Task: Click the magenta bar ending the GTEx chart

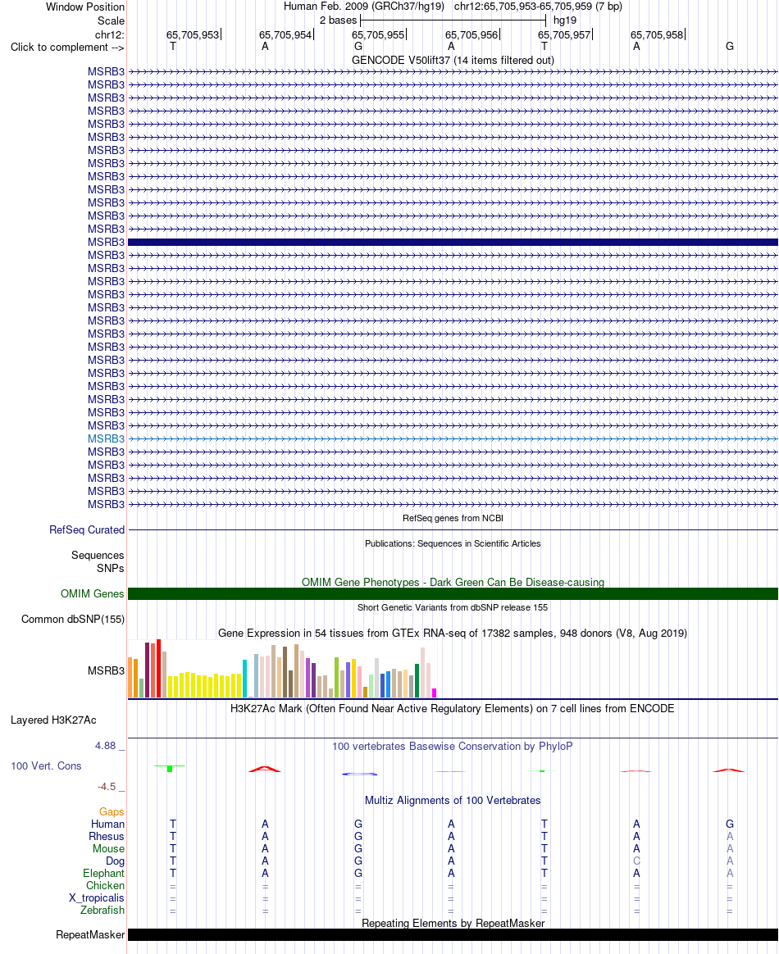Action: pos(434,693)
